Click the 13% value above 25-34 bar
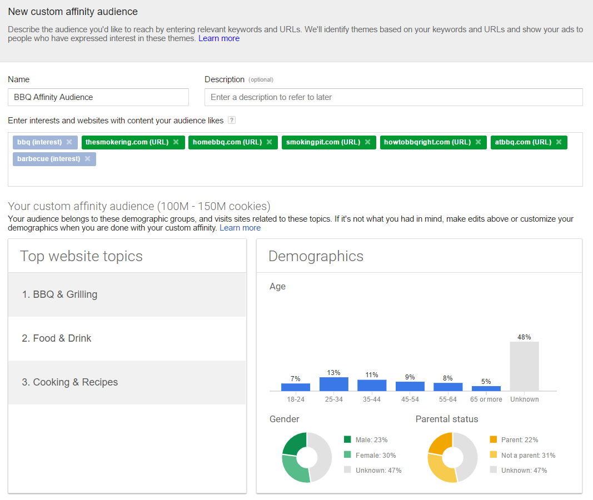 tap(333, 373)
